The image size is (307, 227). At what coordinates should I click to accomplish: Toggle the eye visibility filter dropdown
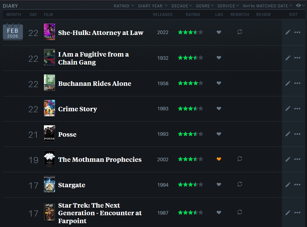[300, 6]
